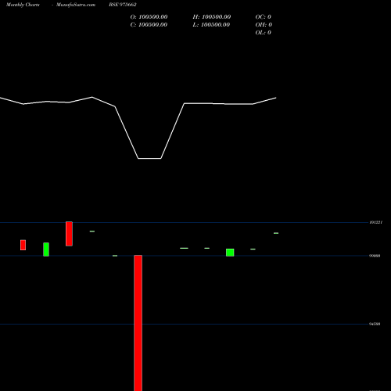Click the flat bottom of the white line's dip
Screen dimensions: 391x391
[x=149, y=158]
